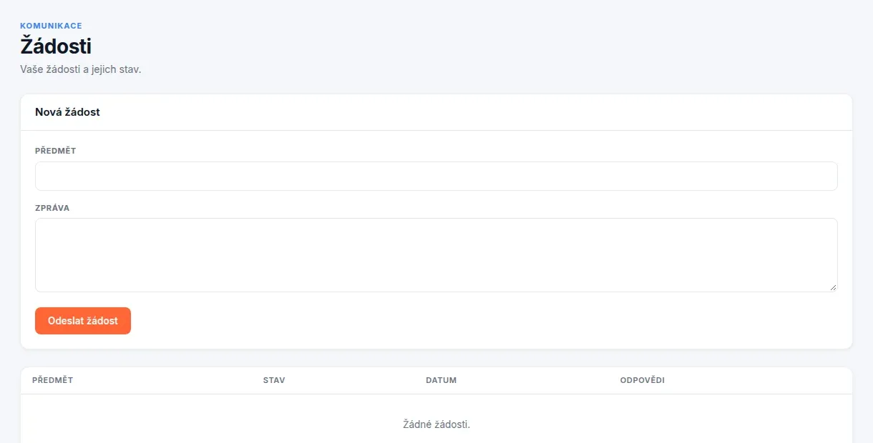Viewport: 873px width, 443px height.
Task: Click the Žádné žádosti empty message
Action: point(436,424)
